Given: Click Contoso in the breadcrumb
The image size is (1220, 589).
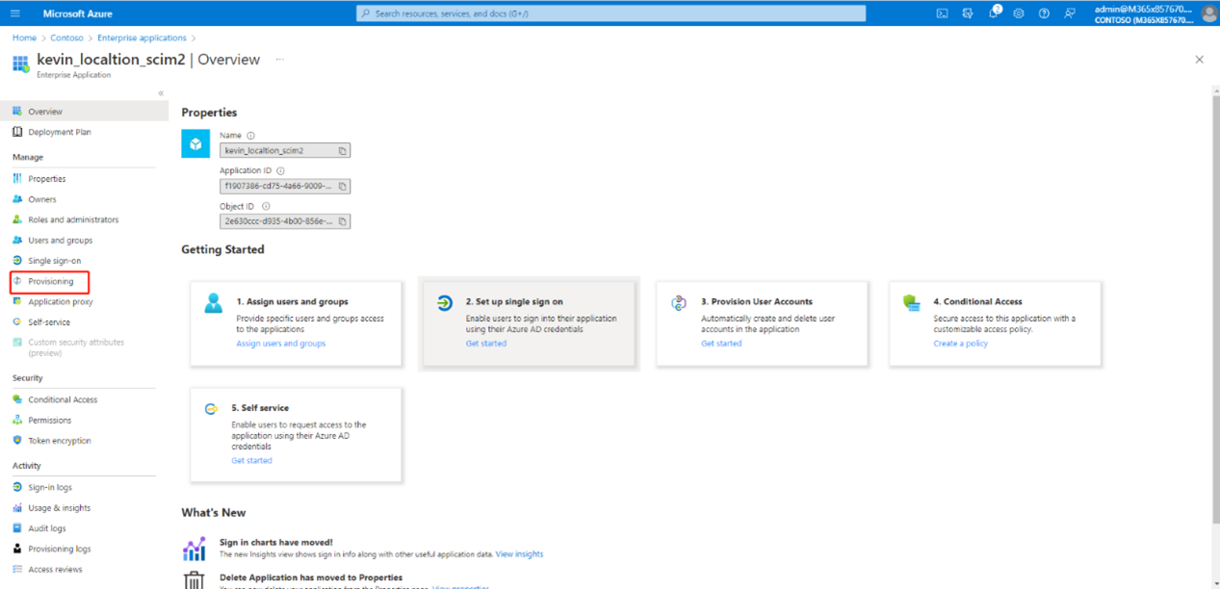Looking at the screenshot, I should coord(66,38).
